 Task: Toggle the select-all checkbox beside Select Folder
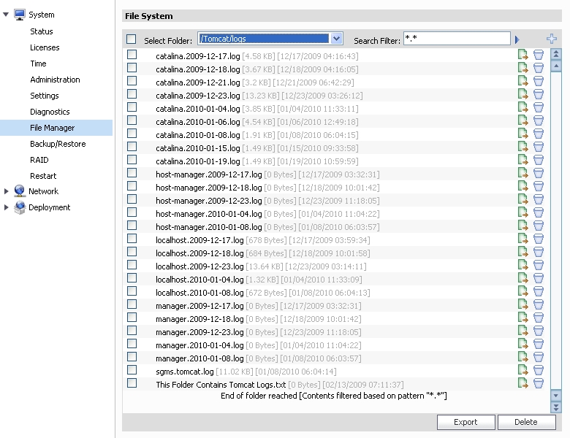(x=132, y=39)
